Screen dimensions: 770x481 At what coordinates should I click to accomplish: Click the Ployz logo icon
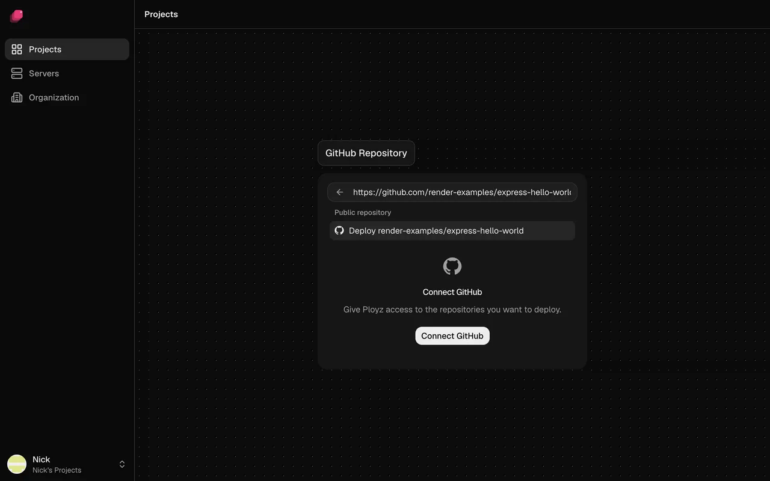pos(17,16)
